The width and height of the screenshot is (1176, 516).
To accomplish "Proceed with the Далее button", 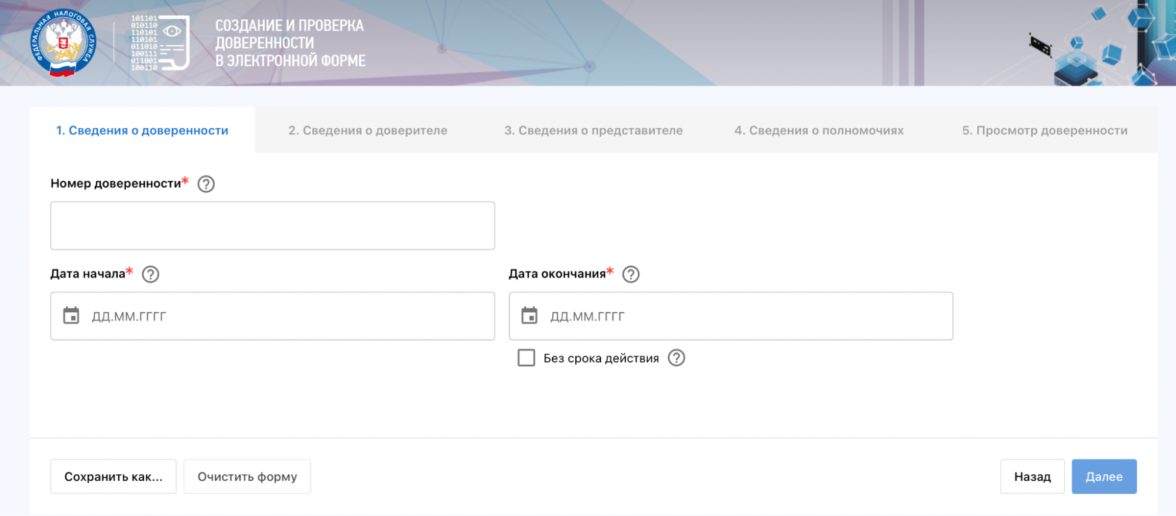I will pos(1104,477).
